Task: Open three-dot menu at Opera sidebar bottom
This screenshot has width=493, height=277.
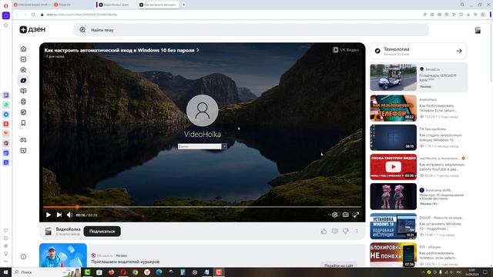Action: [x=5, y=262]
